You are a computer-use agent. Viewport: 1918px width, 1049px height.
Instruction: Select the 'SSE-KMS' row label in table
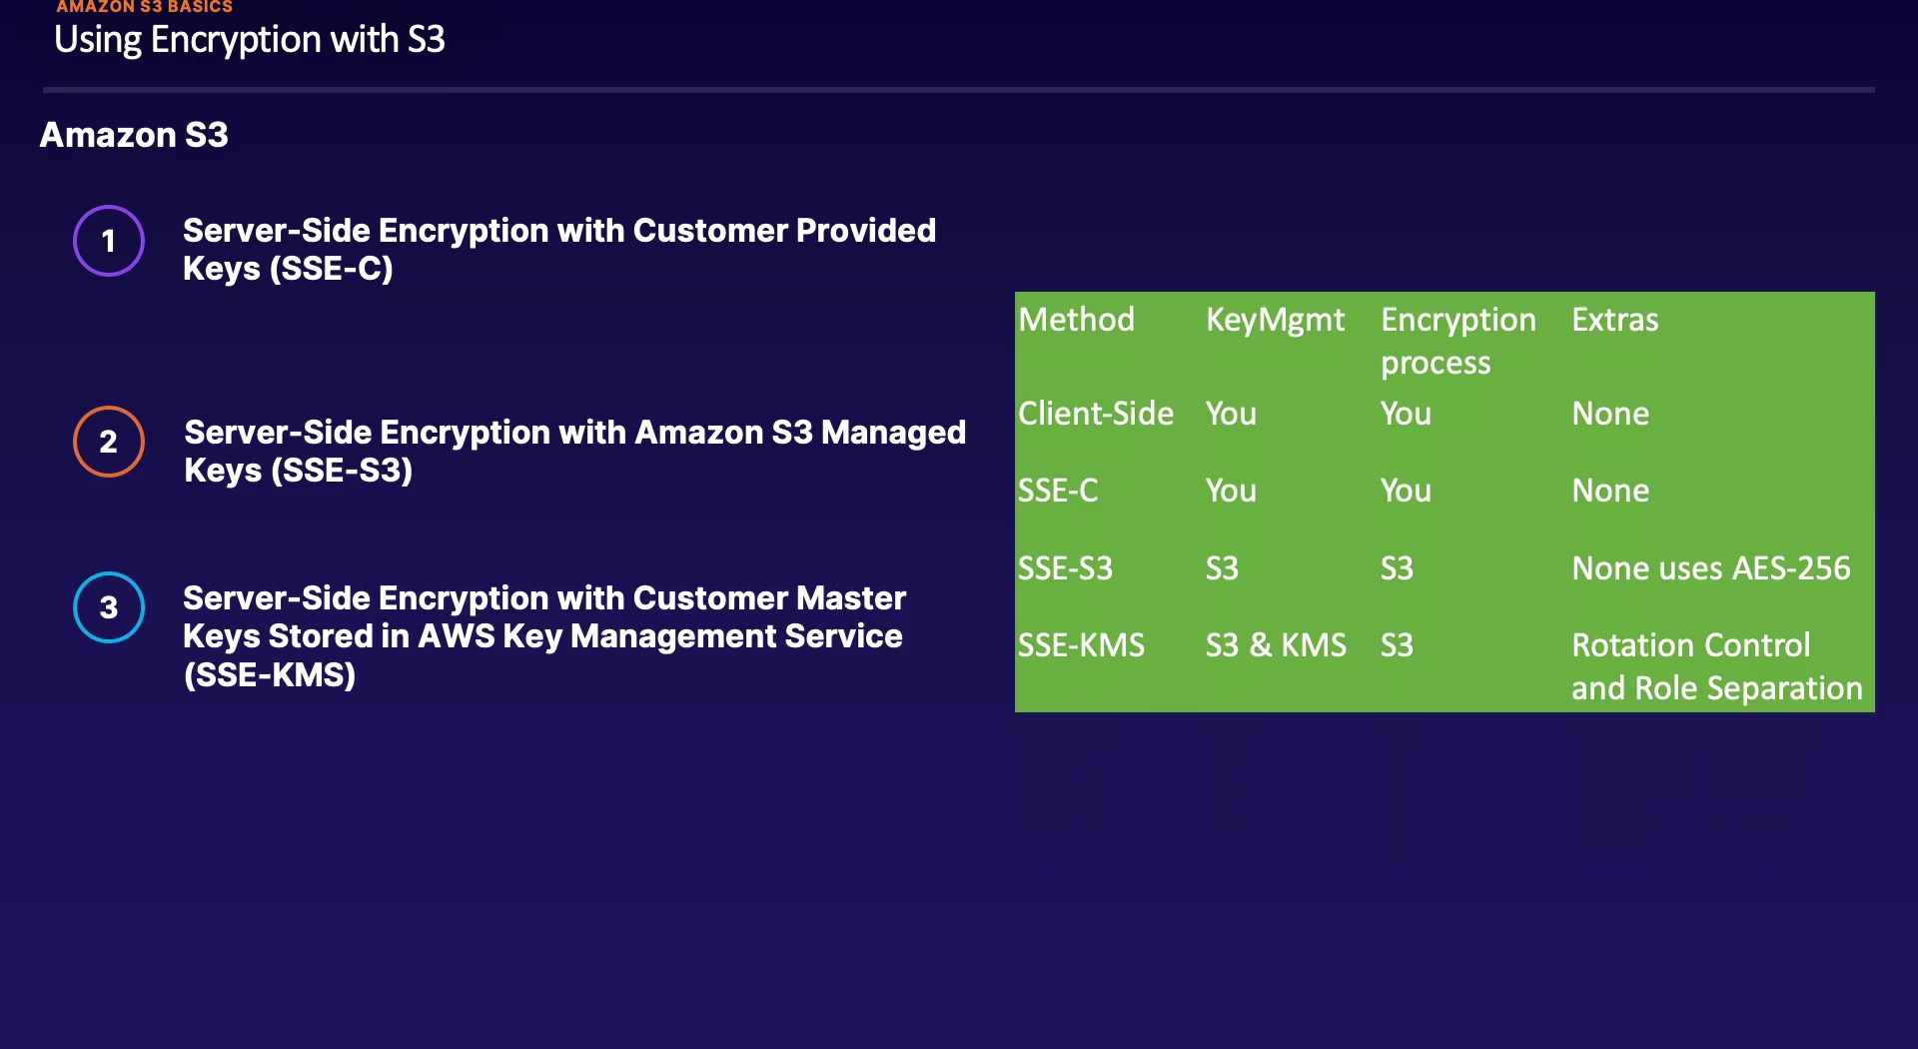coord(1081,645)
